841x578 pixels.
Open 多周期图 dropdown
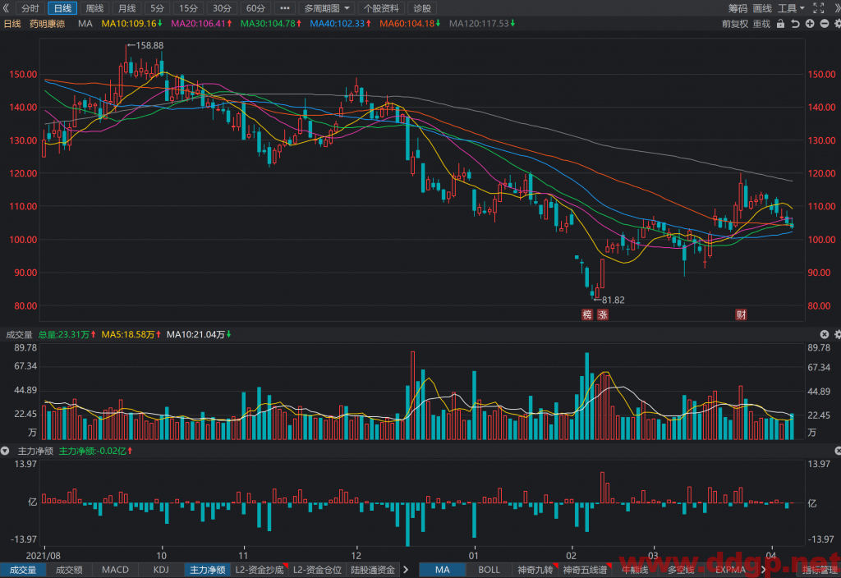pyautogui.click(x=326, y=8)
